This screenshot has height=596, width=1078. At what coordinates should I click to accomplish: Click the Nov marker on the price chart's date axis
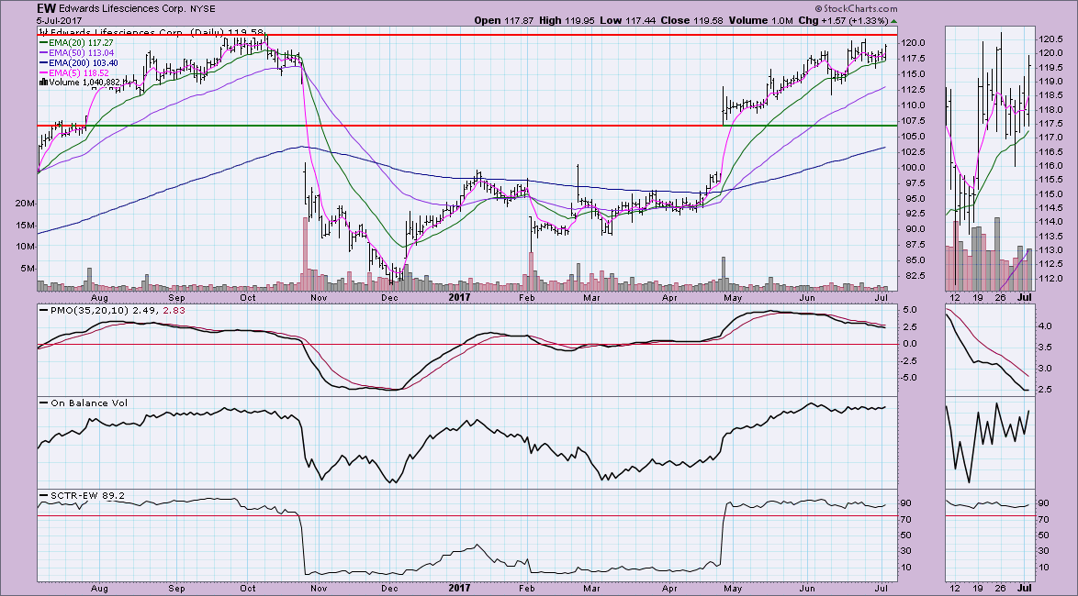[x=318, y=299]
